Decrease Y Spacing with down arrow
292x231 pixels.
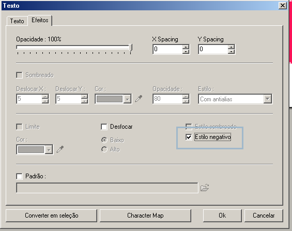[231, 51]
